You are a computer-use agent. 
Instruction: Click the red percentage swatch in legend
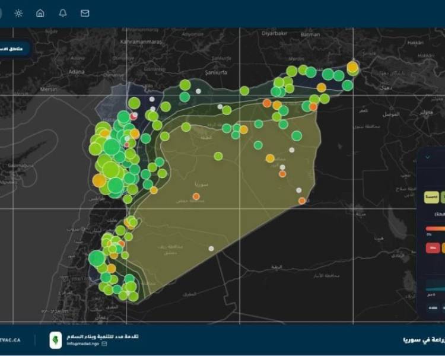click(433, 247)
